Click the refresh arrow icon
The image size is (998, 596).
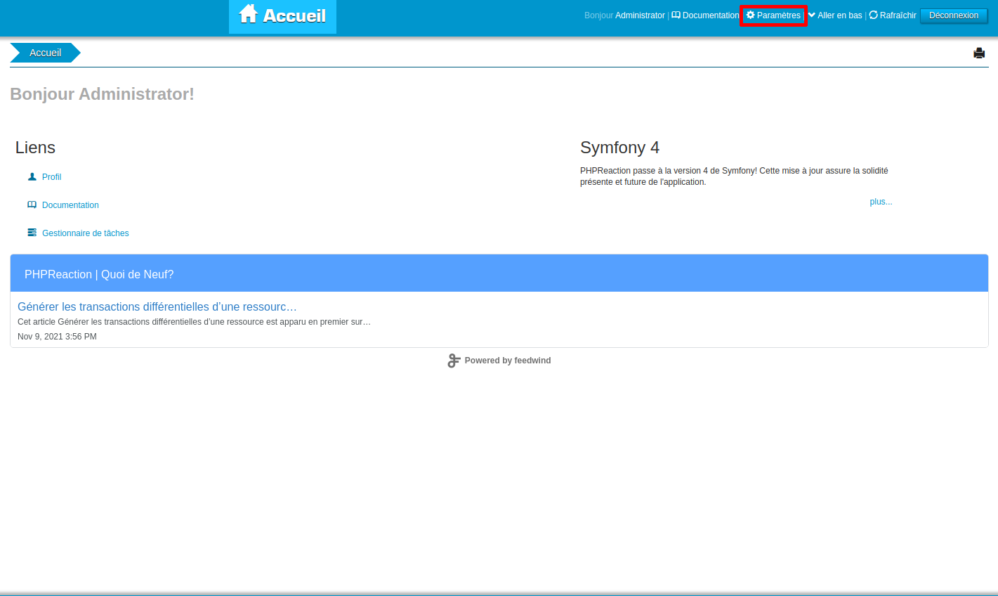pyautogui.click(x=873, y=15)
